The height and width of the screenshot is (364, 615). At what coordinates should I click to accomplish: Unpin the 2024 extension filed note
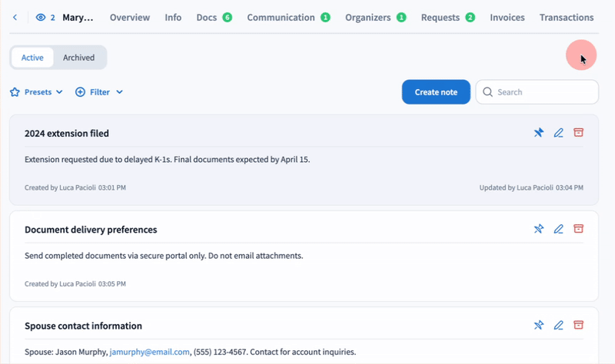point(539,133)
